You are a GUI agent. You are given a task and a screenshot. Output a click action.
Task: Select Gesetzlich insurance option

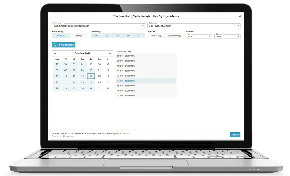click(61, 36)
